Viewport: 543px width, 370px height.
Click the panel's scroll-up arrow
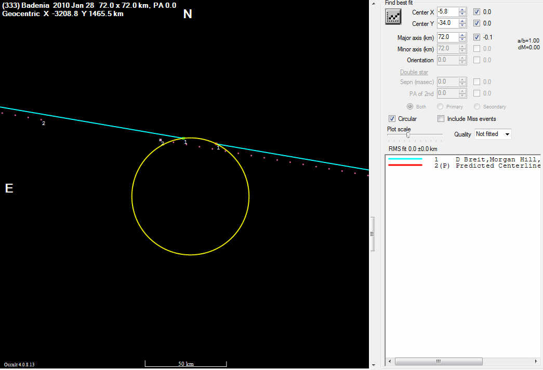coord(373,4)
